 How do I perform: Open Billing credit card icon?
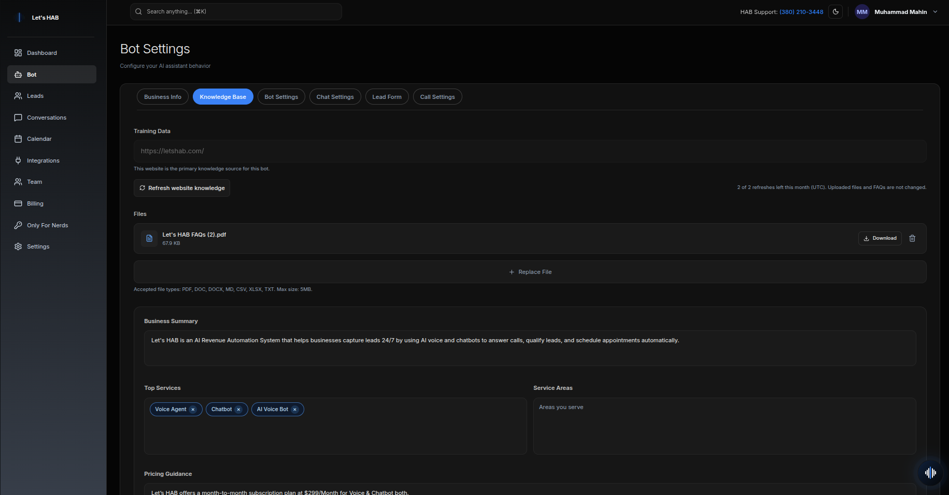(x=18, y=203)
